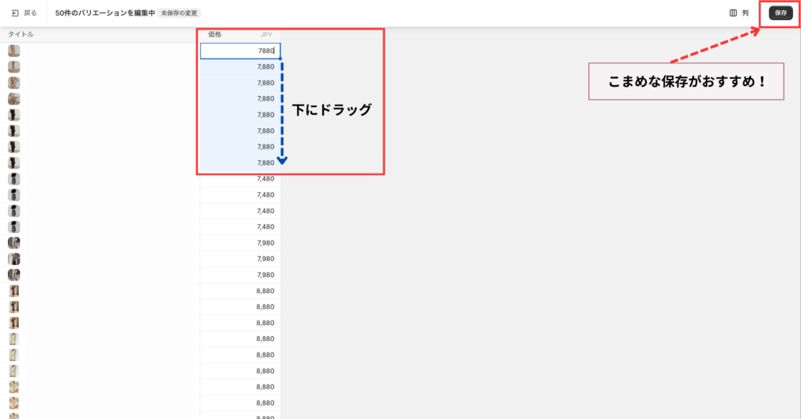Click the JPY currency label
The width and height of the screenshot is (801, 419).
click(266, 34)
